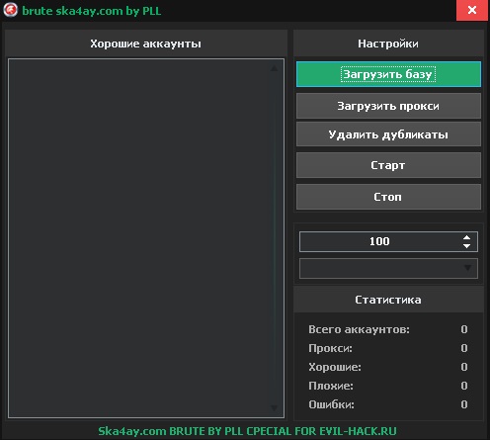Click the Всего аккаунтов value 0
Screen dimensions: 490x440
464,329
